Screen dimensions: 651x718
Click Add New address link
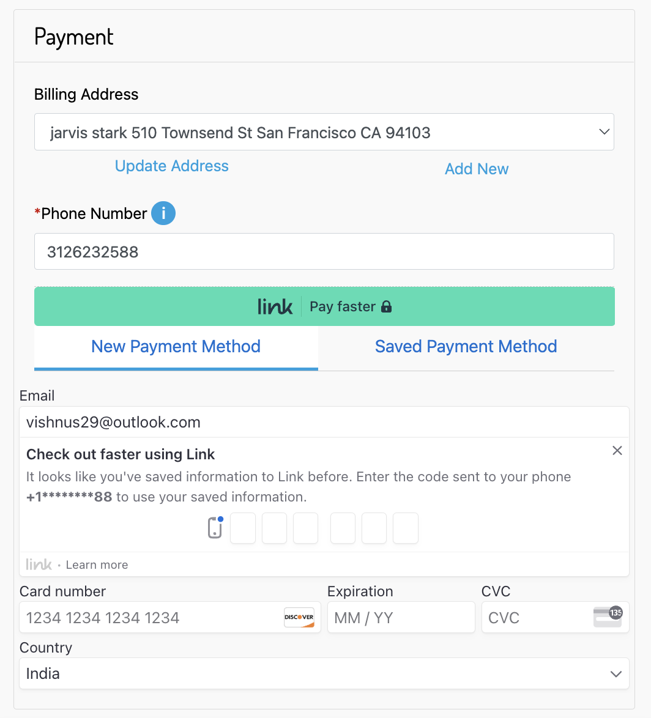[x=477, y=169]
